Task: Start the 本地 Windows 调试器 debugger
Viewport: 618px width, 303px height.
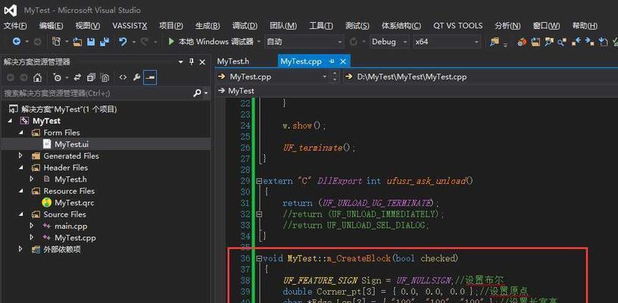Action: 211,42
